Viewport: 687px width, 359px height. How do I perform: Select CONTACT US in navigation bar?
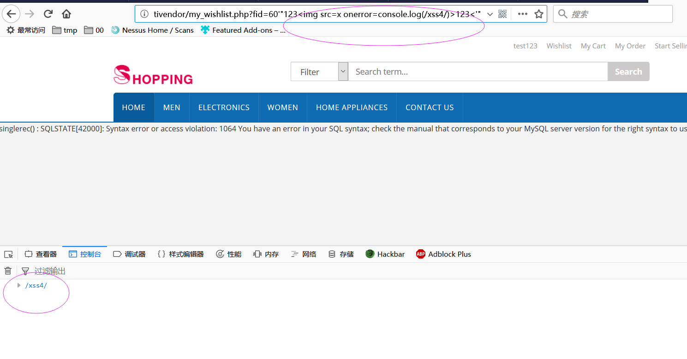(x=430, y=107)
